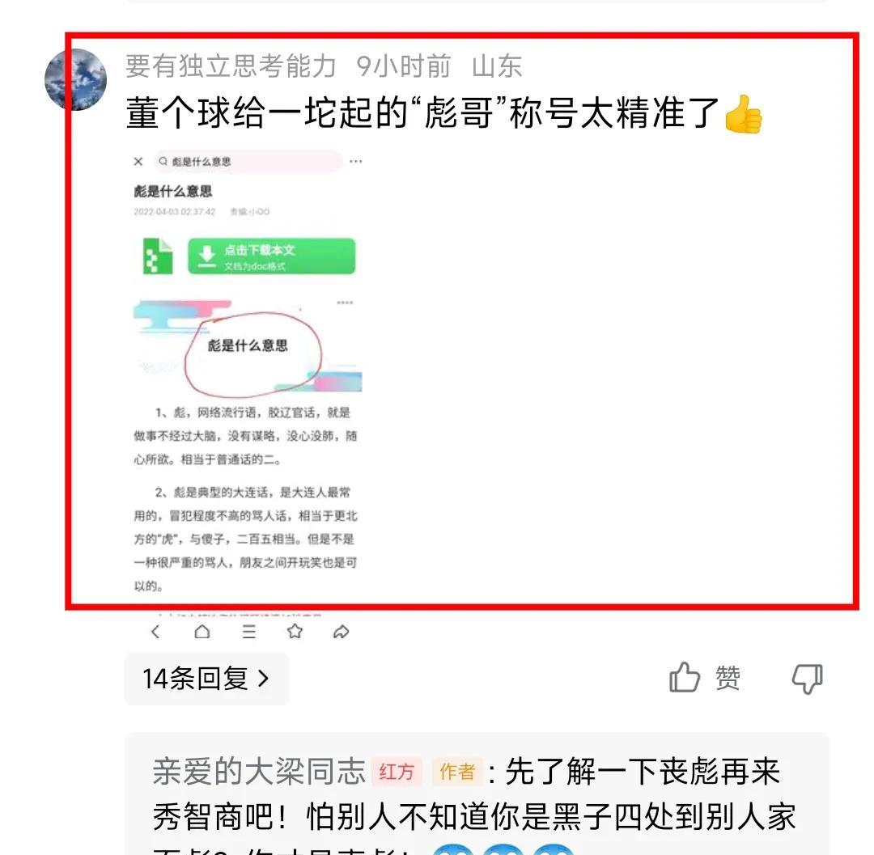Click the circled 彪是什么意思 banner heading
Screen dimensions: 874x855
click(248, 346)
